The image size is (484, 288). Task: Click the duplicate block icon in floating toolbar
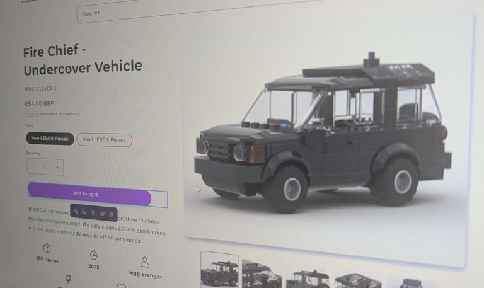(x=93, y=212)
